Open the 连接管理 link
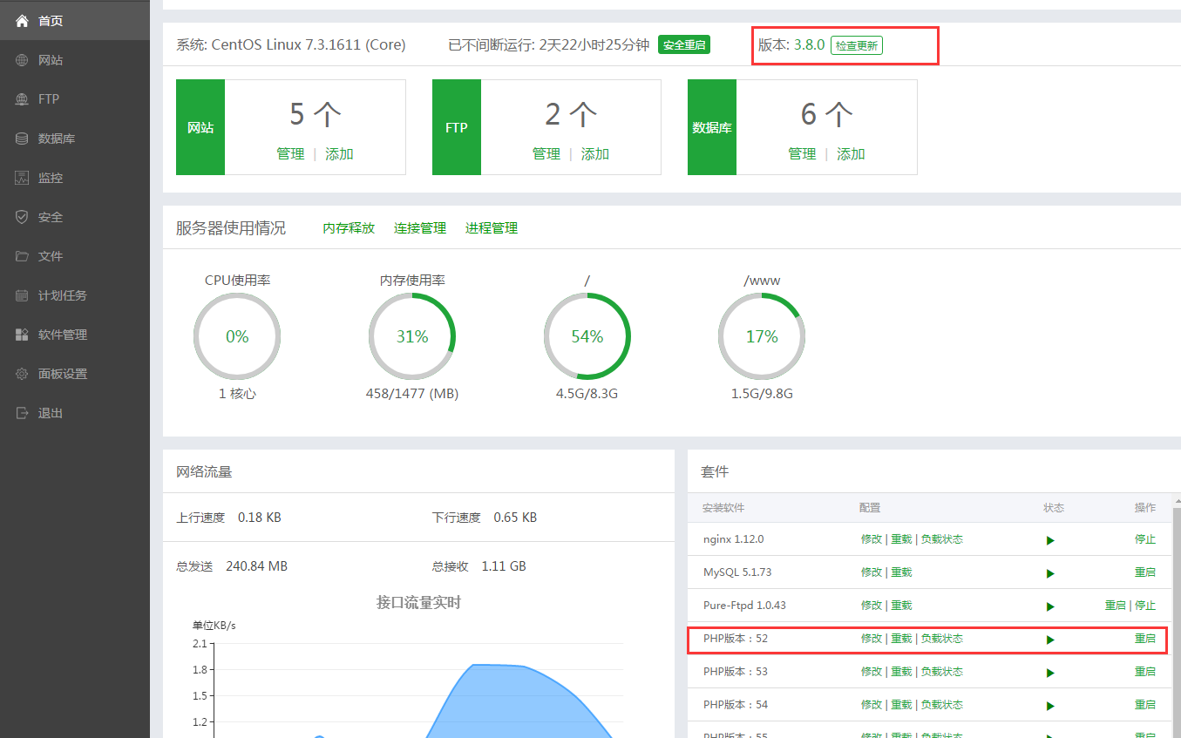This screenshot has width=1181, height=738. pos(420,228)
